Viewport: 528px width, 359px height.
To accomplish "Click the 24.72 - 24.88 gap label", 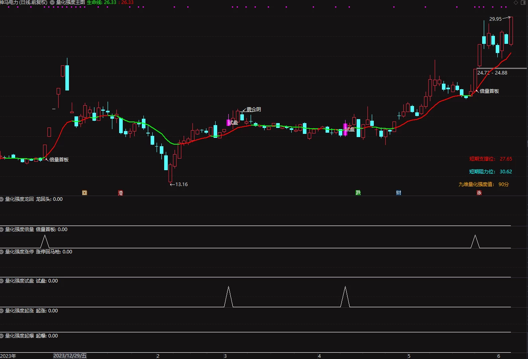I will 492,73.
